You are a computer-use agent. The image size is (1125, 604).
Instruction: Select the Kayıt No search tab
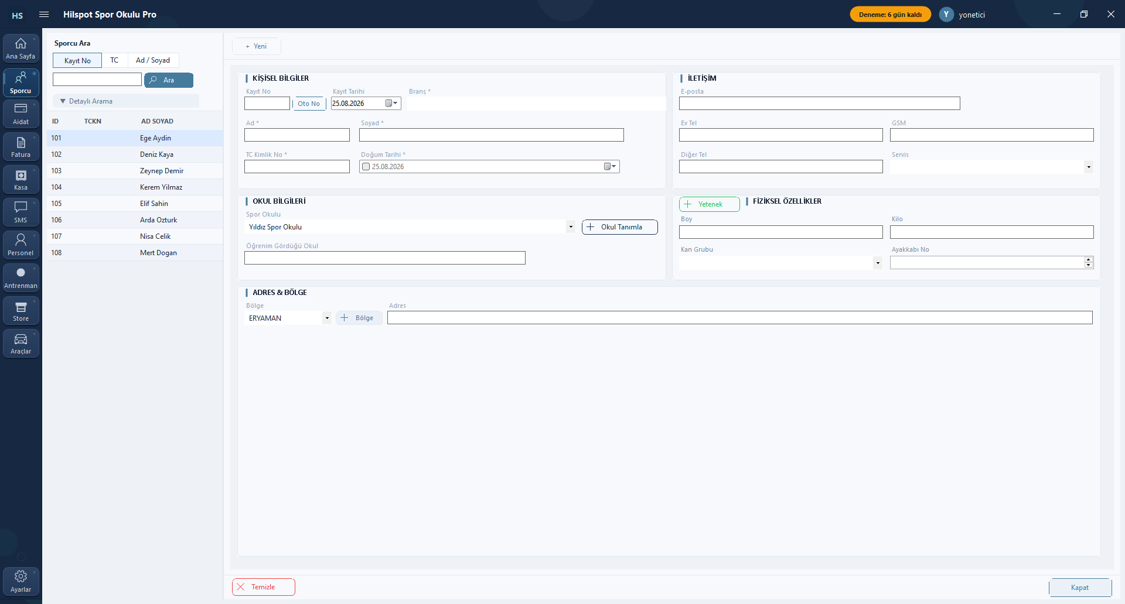pyautogui.click(x=77, y=61)
